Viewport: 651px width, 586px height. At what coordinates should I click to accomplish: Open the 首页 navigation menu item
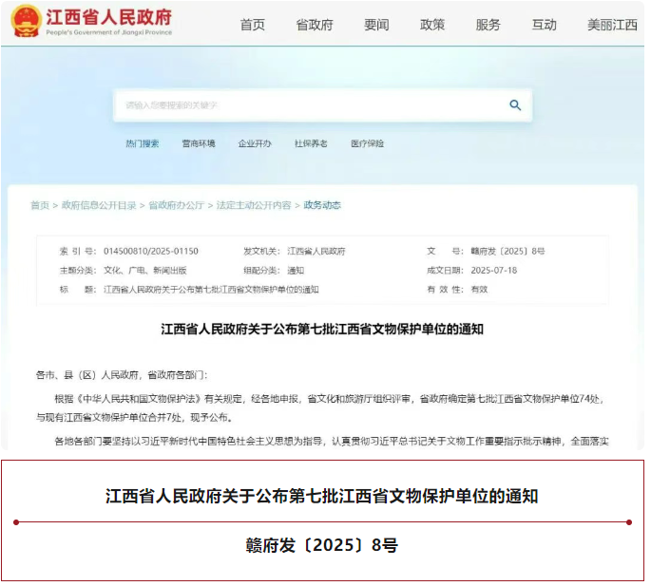(253, 25)
